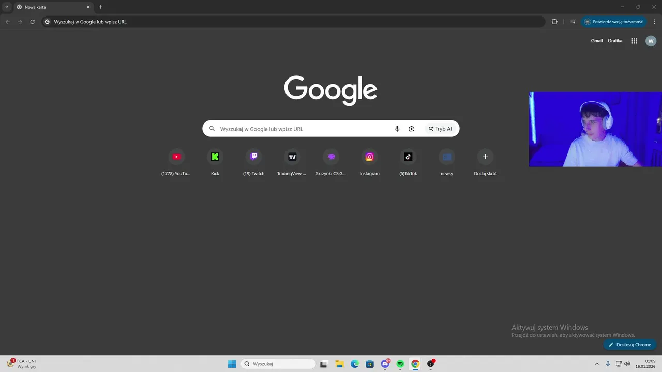Switch to Chrome in the taskbar
662x372 pixels.
pyautogui.click(x=415, y=364)
